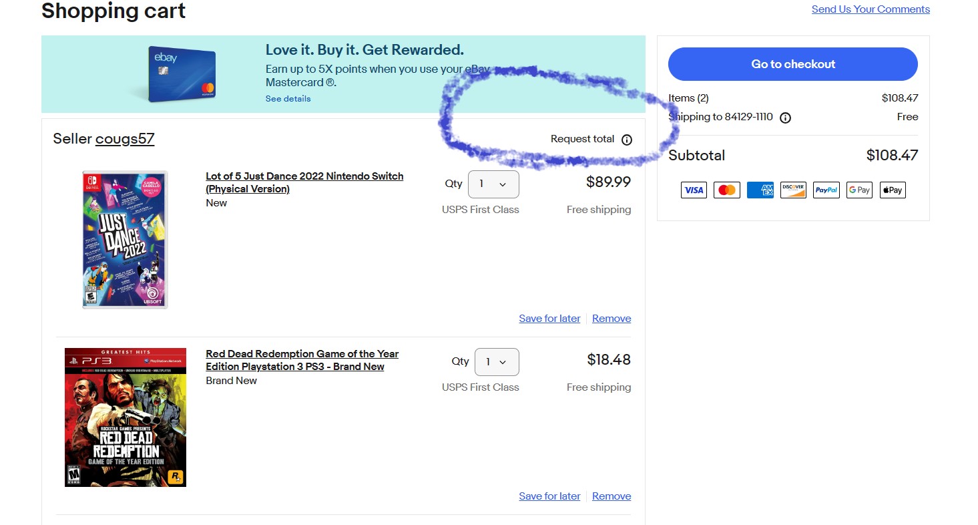Open the Just Dance 2022 quantity dropdown
Viewport: 978px width, 525px height.
click(493, 184)
